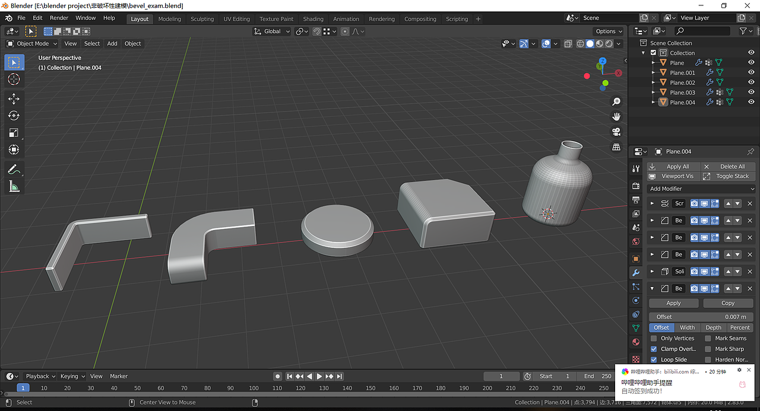Open the Tool properties tab

[636, 169]
